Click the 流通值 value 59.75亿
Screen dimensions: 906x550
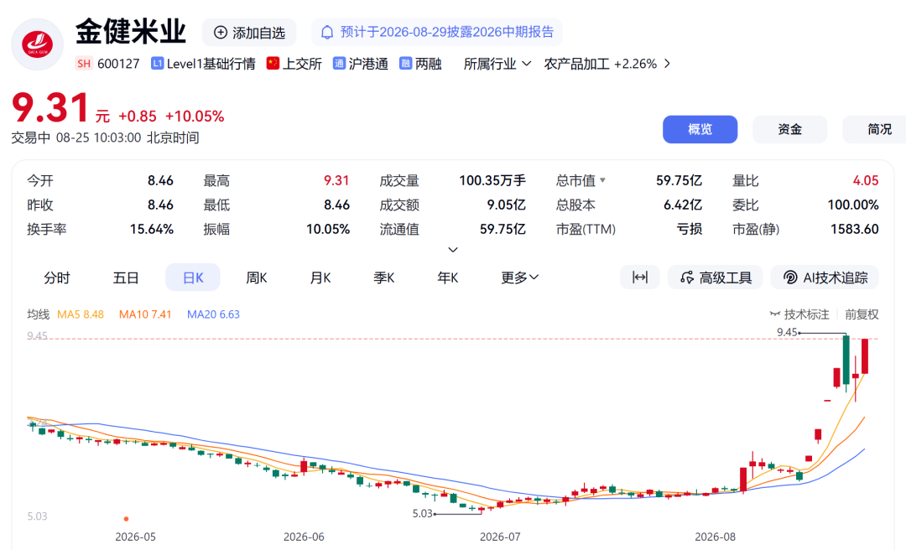[x=502, y=229]
